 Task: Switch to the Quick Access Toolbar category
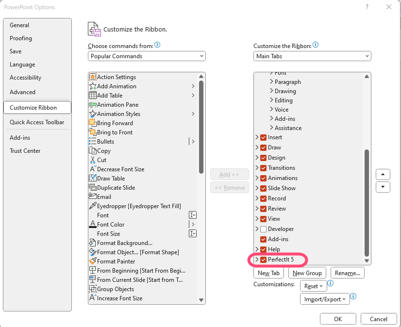coord(37,122)
